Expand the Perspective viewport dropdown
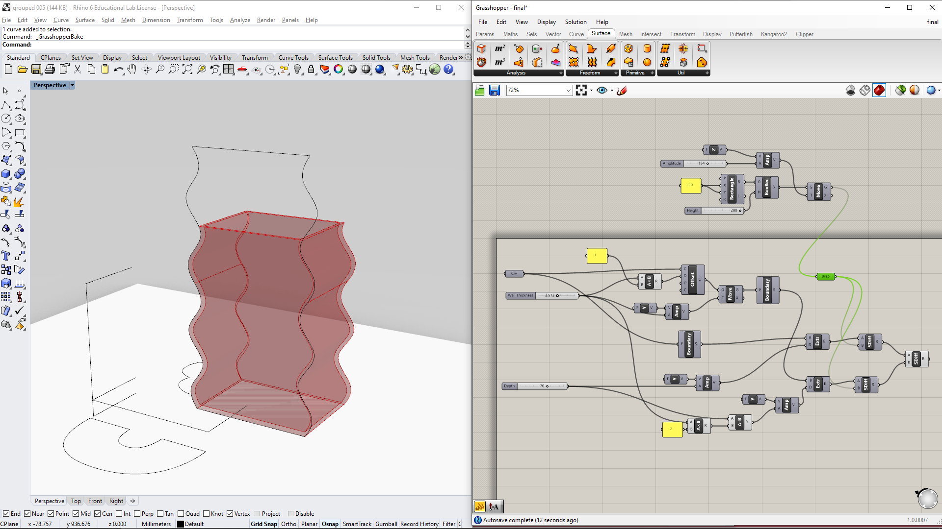This screenshot has height=529, width=942. [x=72, y=85]
